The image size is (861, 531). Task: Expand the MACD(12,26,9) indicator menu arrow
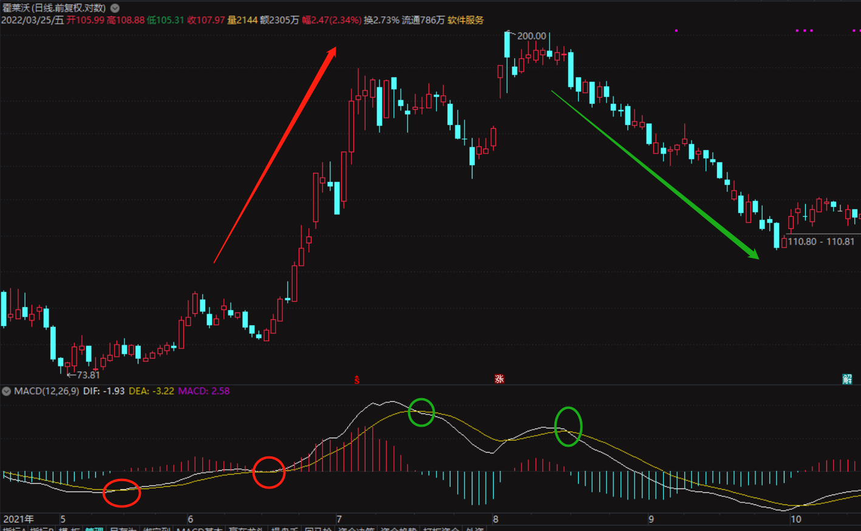(x=7, y=391)
